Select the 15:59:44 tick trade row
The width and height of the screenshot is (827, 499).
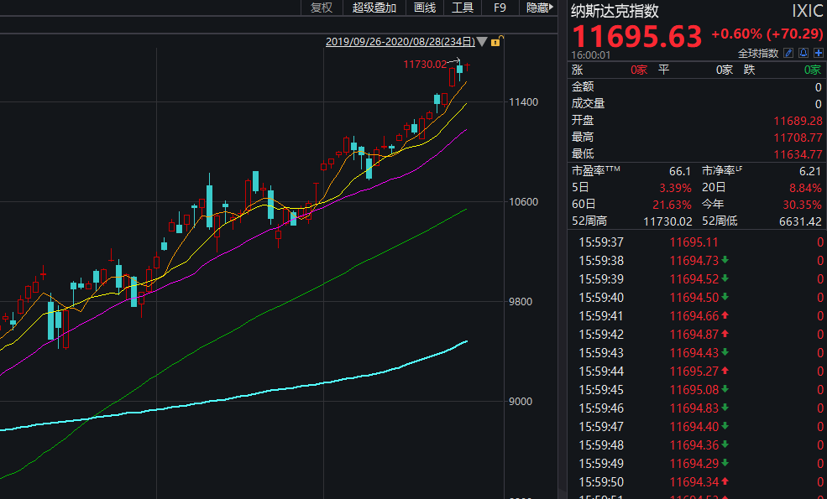tap(697, 371)
